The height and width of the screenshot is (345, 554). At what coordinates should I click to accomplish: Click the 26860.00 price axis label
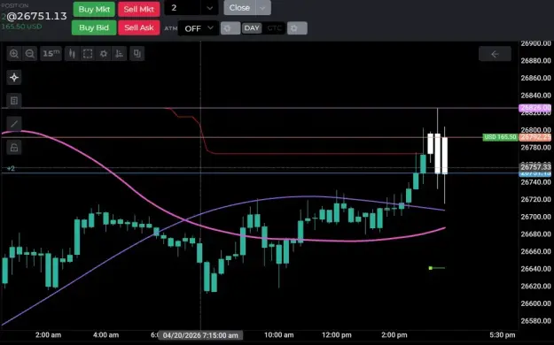[535, 78]
